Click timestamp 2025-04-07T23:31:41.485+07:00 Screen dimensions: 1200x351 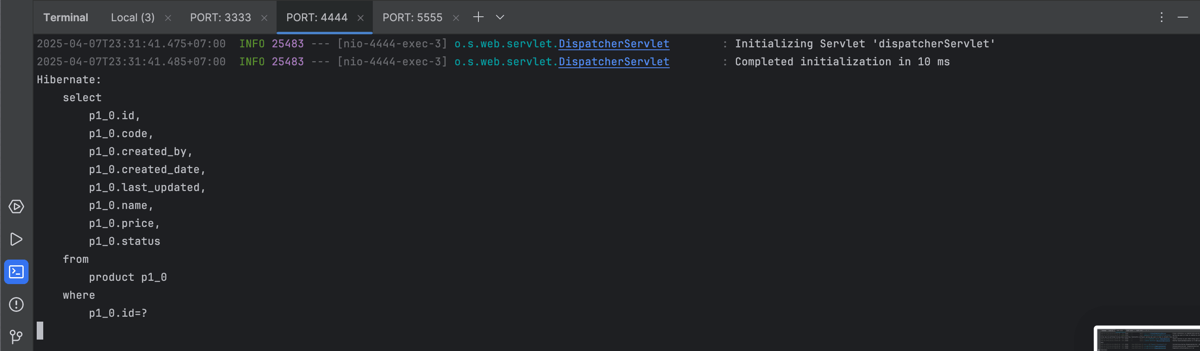[131, 62]
